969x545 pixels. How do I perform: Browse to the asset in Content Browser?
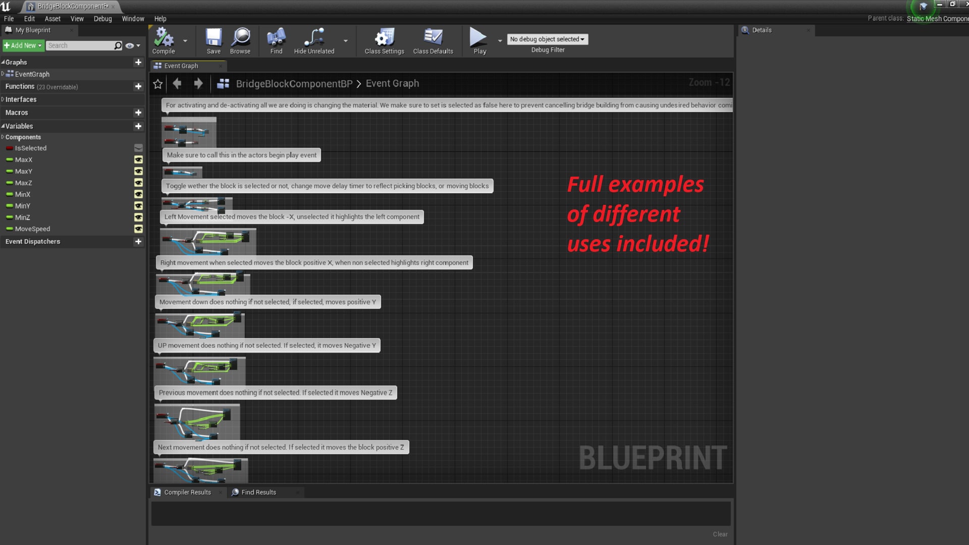click(240, 40)
